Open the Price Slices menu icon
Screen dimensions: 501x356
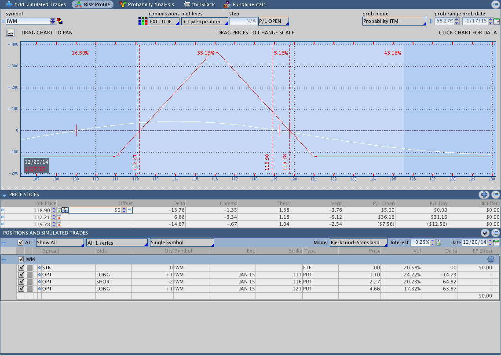point(496,195)
